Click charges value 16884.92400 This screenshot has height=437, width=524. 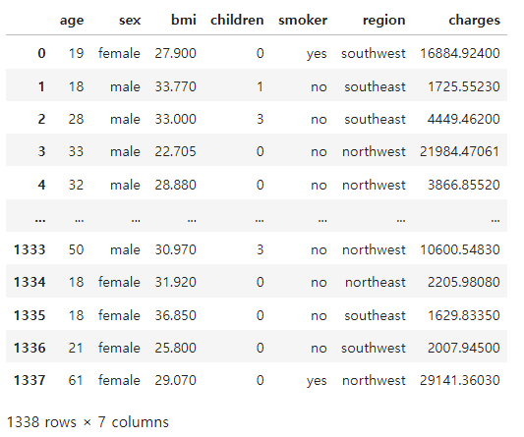click(x=460, y=53)
